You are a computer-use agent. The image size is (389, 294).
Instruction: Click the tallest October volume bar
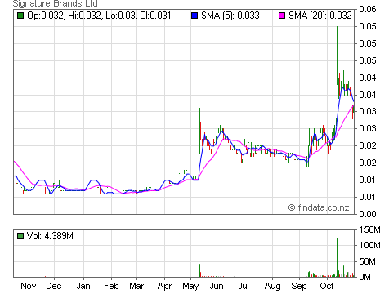pos(337,257)
